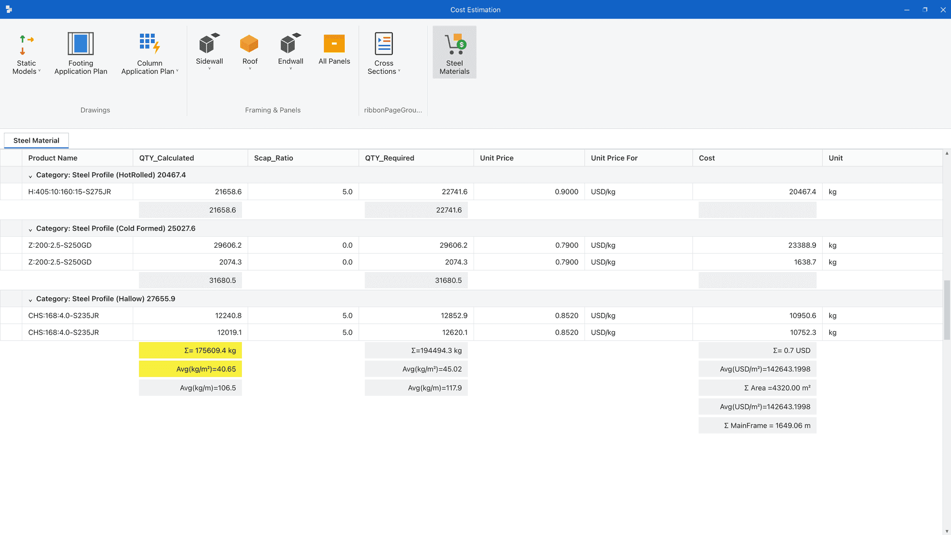951x535 pixels.
Task: Click the Σ= 0.7 USD cost summary
Action: (x=757, y=350)
